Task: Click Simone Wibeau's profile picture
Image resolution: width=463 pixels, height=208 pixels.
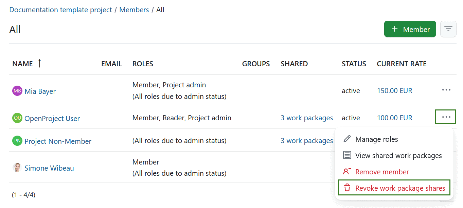Action: pyautogui.click(x=16, y=168)
